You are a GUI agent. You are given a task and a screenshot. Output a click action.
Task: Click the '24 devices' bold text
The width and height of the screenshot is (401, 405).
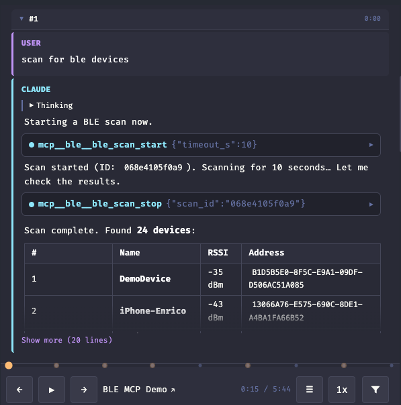164,230
